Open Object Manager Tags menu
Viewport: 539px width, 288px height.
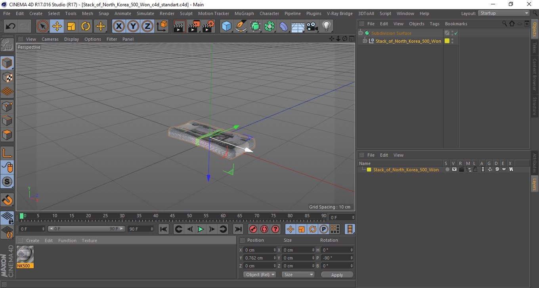pyautogui.click(x=434, y=24)
